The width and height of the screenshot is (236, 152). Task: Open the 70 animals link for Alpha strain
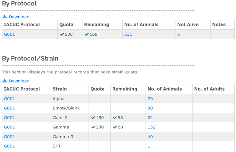(x=150, y=99)
